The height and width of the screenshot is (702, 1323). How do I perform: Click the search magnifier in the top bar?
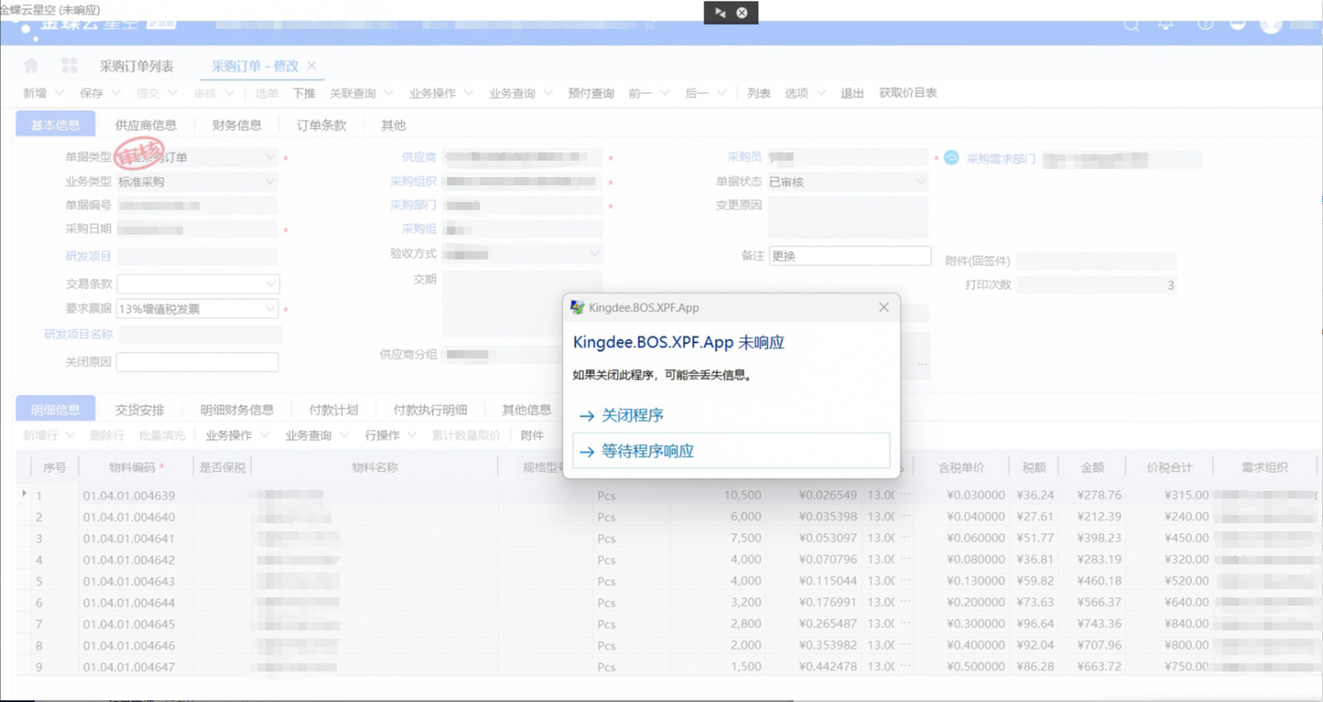[x=1132, y=25]
